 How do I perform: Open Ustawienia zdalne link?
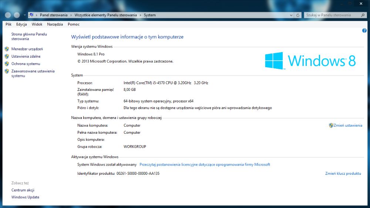(26, 56)
